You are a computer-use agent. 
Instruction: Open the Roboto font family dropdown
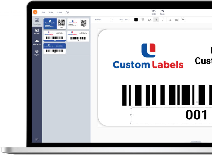pos(104,20)
